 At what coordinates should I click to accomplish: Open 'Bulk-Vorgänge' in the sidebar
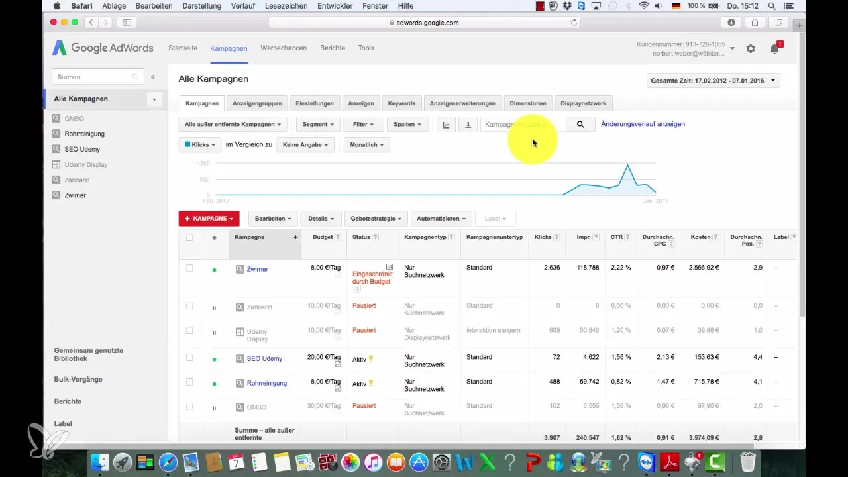(78, 380)
